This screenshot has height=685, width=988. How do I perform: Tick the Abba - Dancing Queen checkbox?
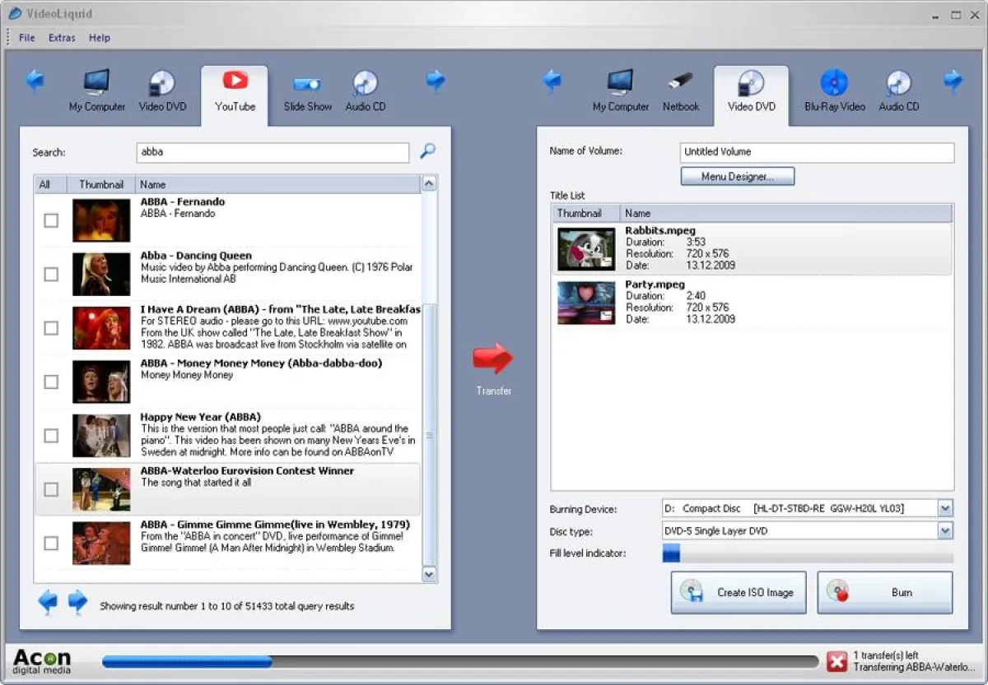click(x=51, y=274)
